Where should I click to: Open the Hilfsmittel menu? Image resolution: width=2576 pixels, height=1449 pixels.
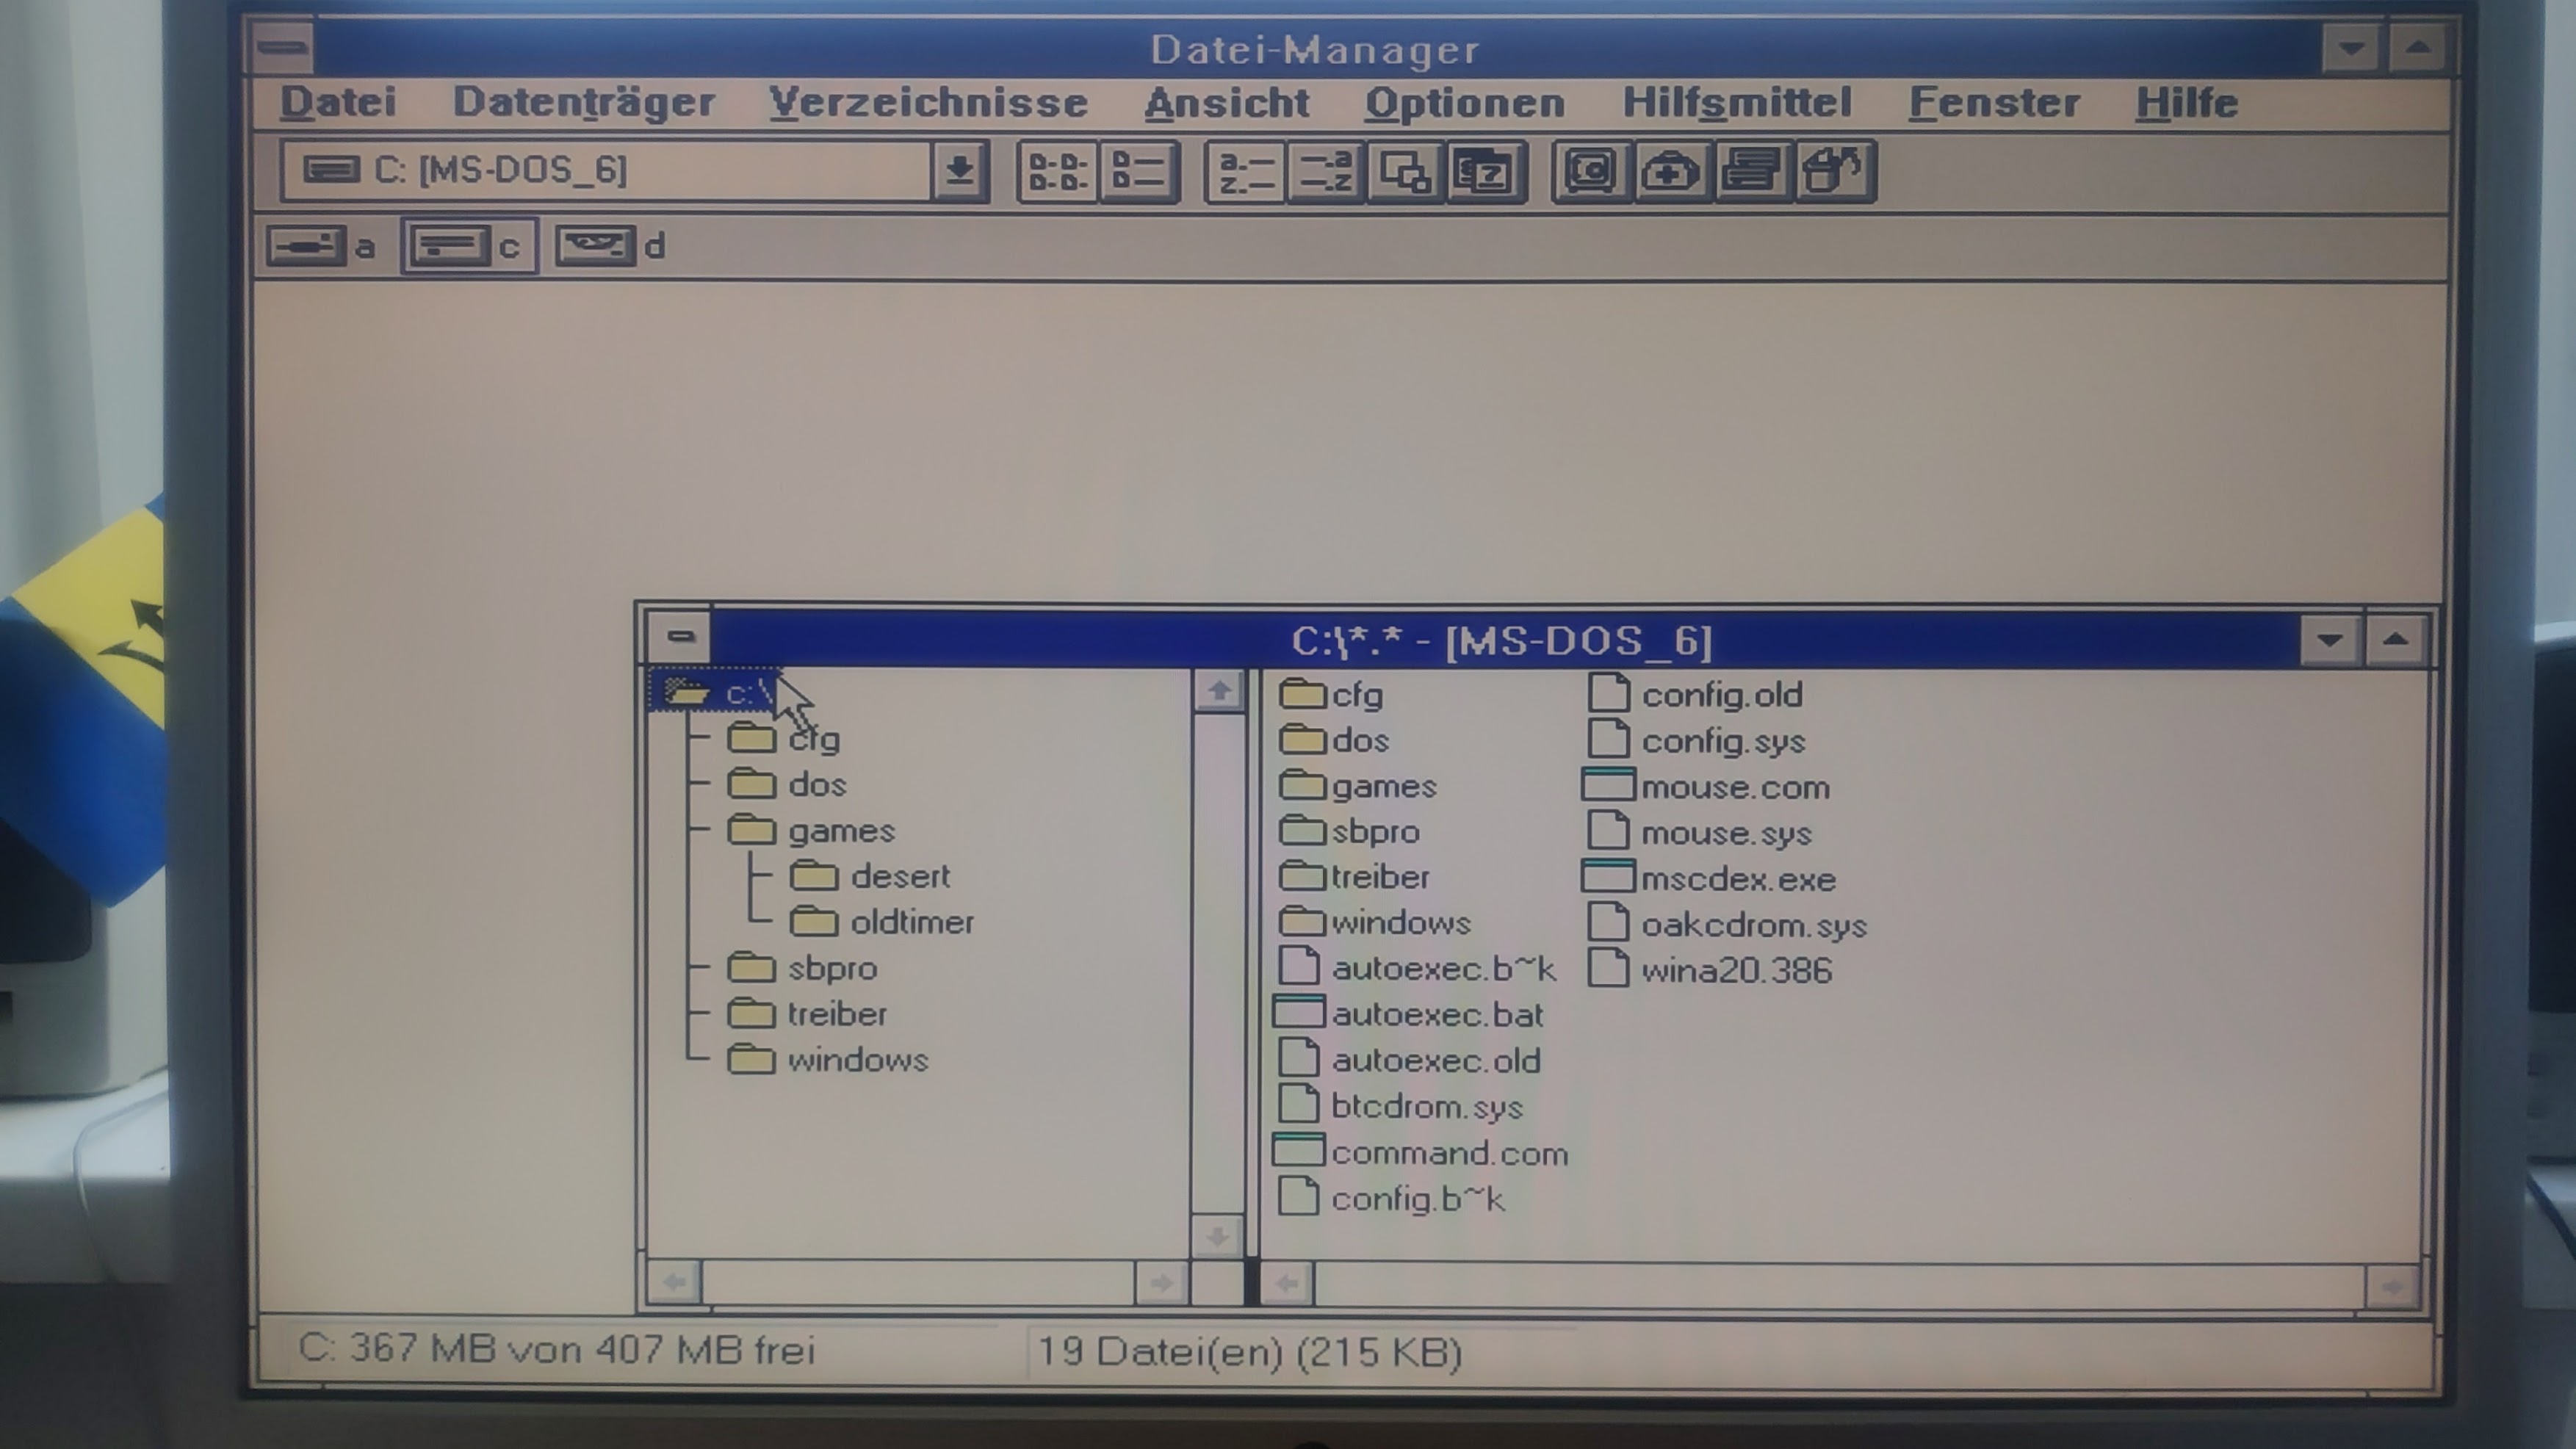coord(1736,102)
